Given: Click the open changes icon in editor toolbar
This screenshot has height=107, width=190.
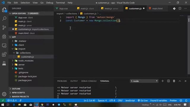Looking at the screenshot, I should [174, 9].
